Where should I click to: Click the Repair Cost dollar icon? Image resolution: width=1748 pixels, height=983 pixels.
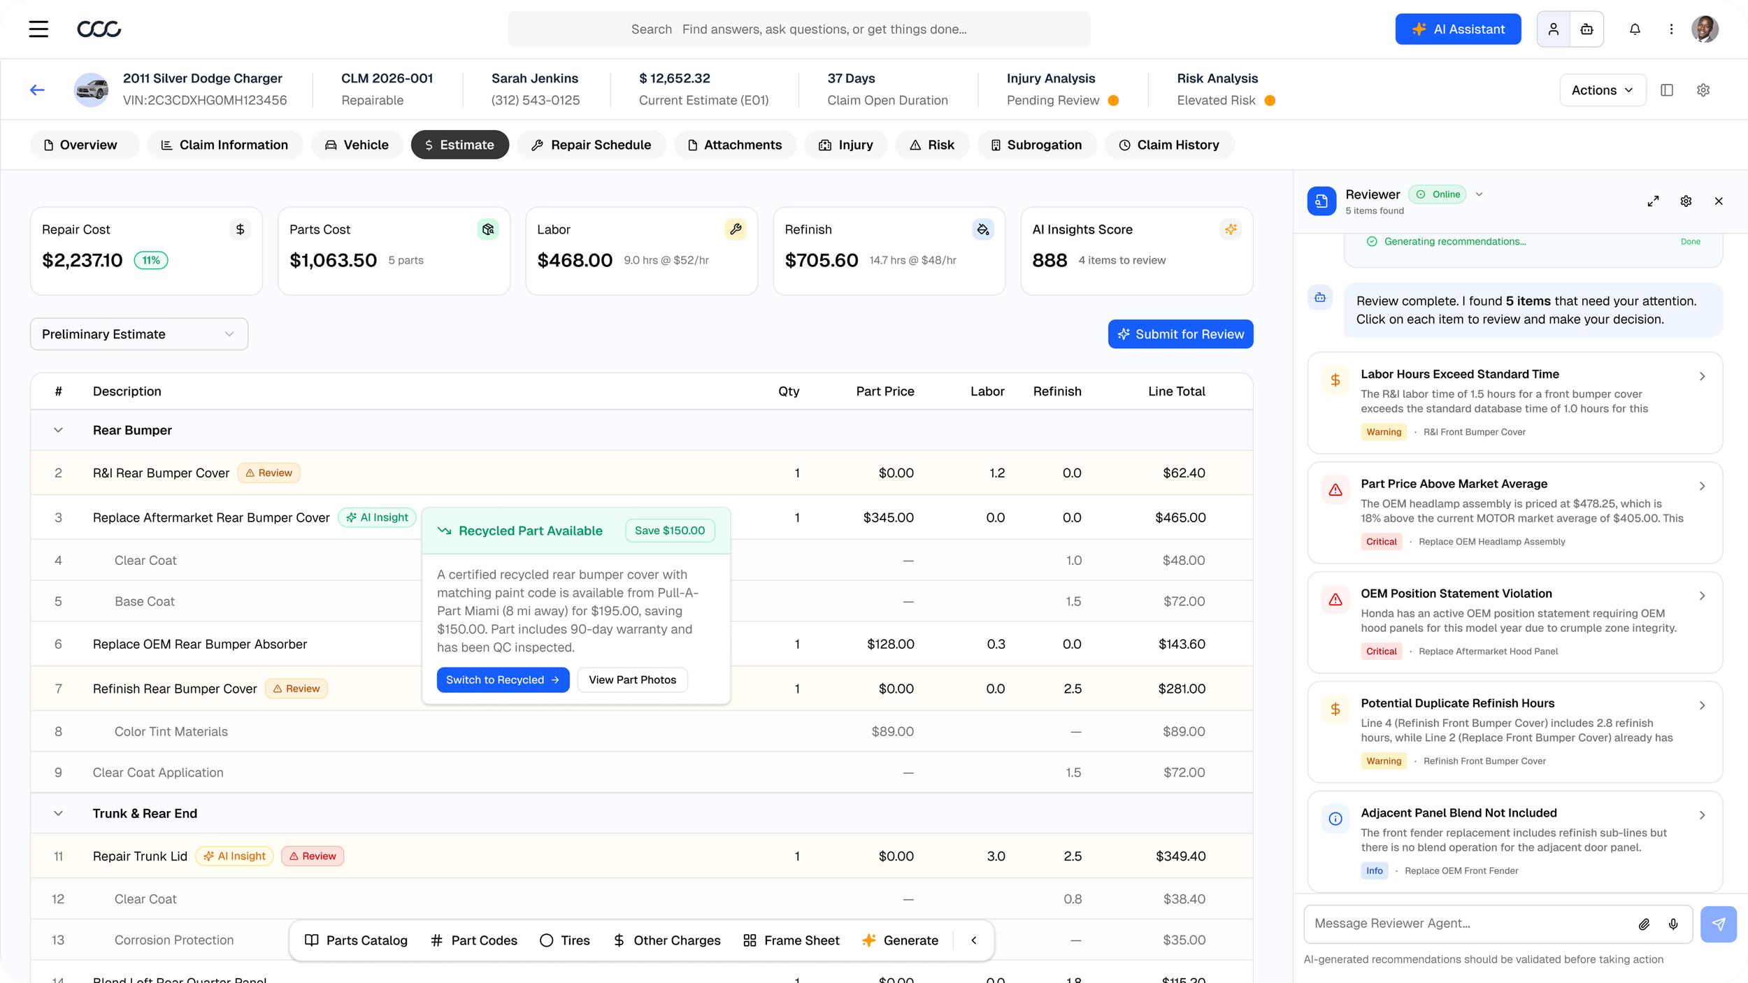coord(240,229)
